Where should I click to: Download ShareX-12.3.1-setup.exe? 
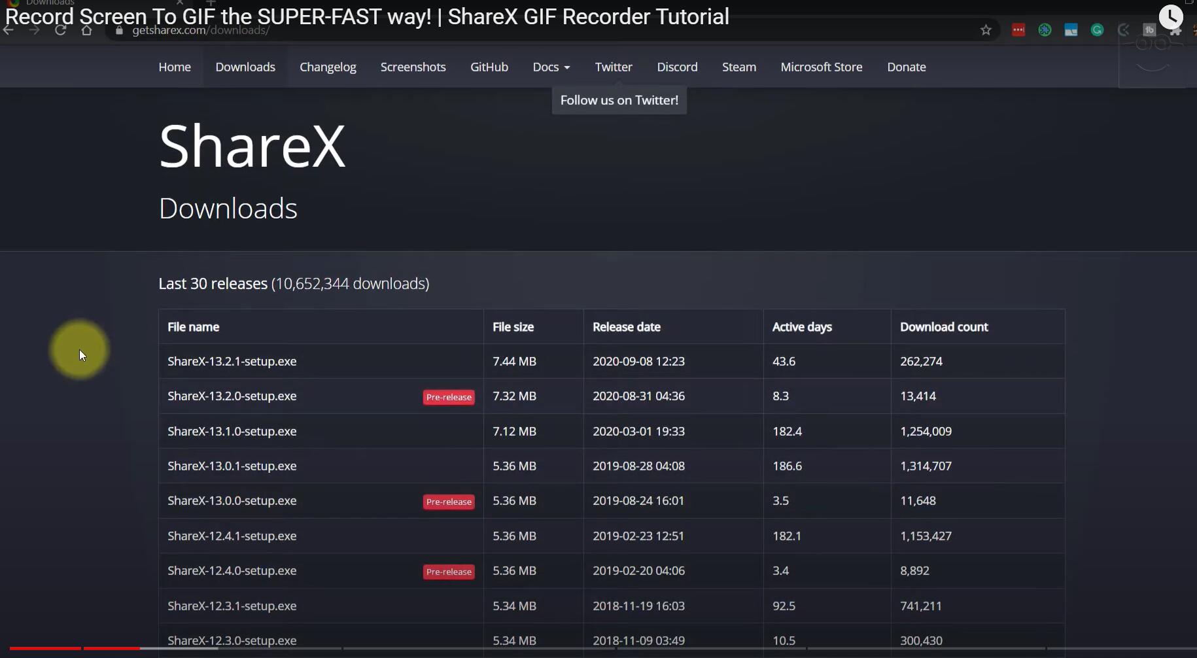point(232,606)
